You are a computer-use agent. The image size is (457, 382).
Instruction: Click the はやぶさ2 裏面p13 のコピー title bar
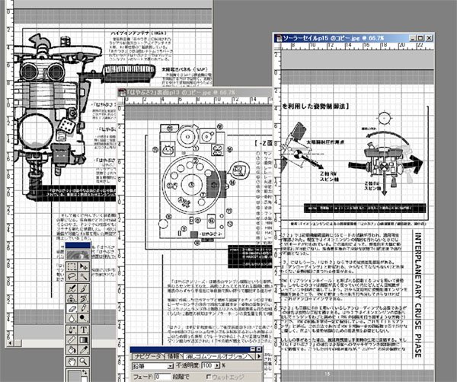195,93
